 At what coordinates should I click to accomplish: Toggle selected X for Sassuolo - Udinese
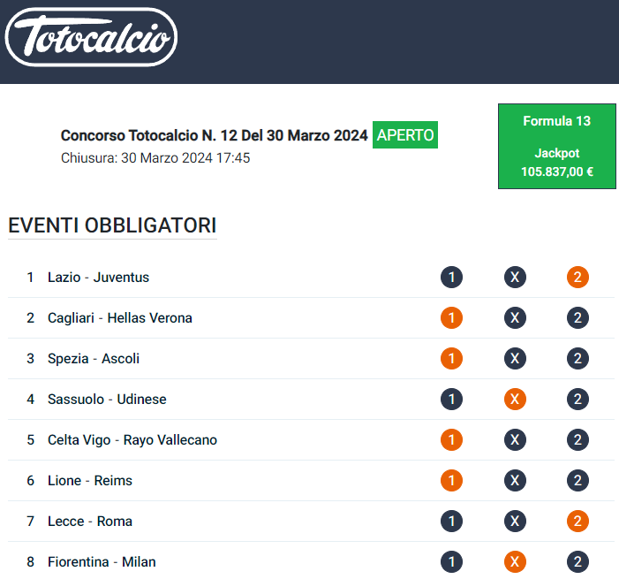(515, 400)
